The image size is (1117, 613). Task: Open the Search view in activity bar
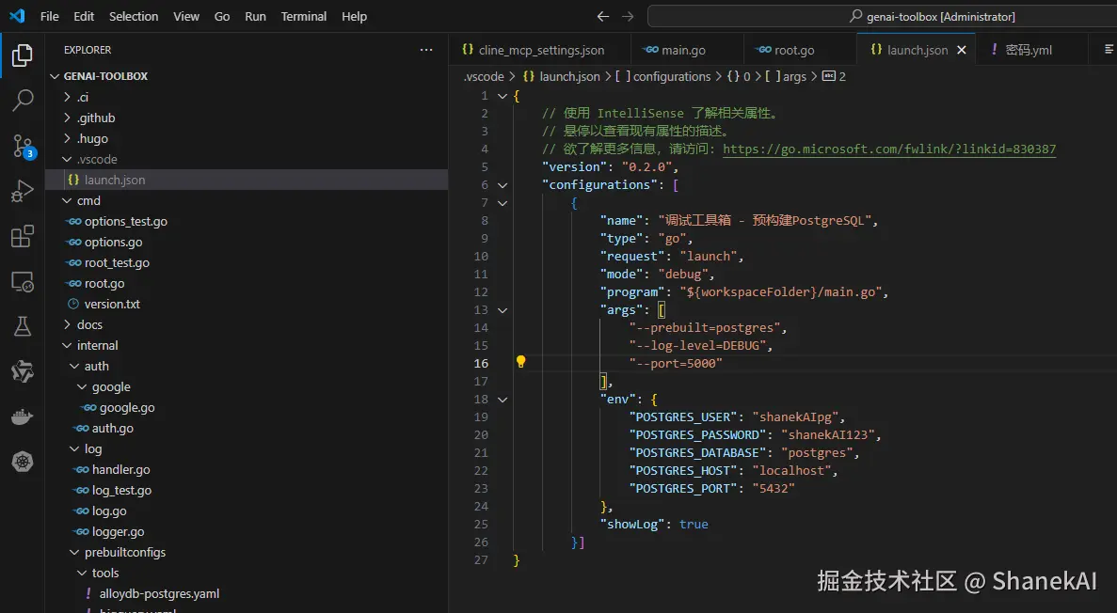23,100
